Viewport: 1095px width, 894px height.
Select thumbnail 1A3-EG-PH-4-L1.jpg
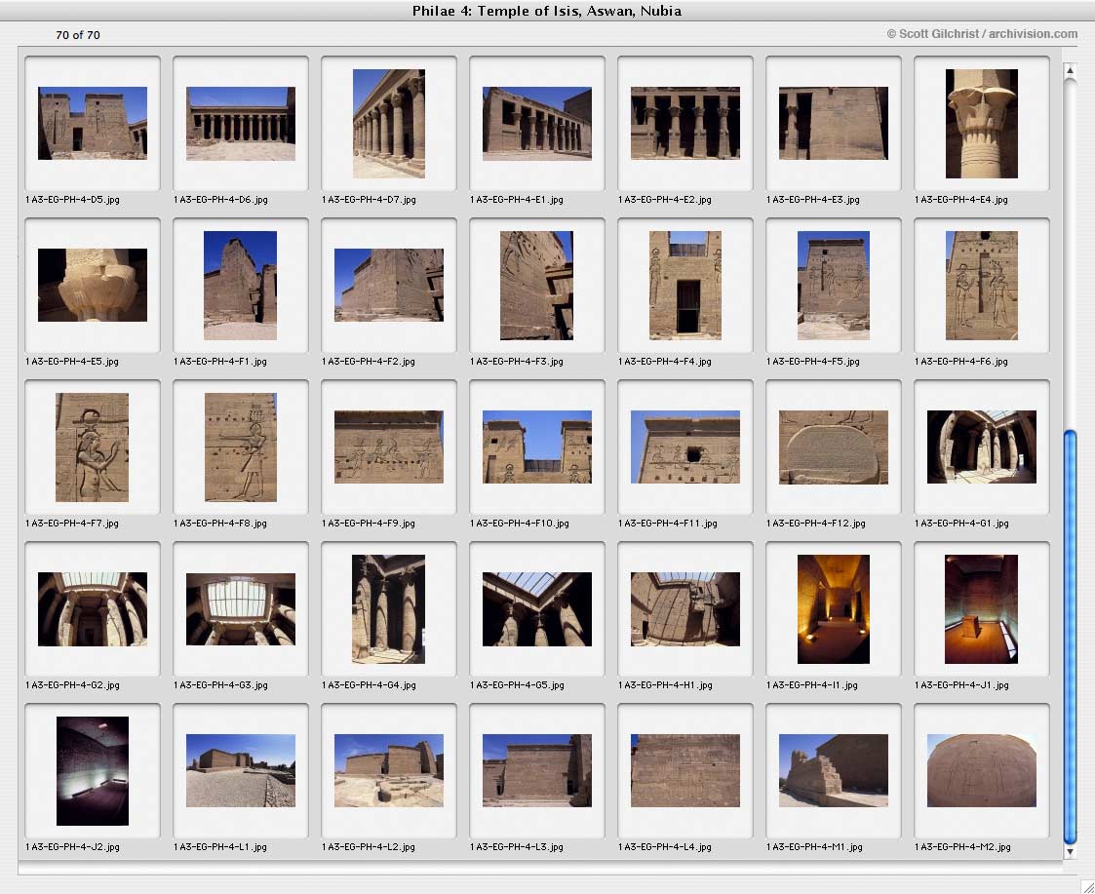point(240,770)
